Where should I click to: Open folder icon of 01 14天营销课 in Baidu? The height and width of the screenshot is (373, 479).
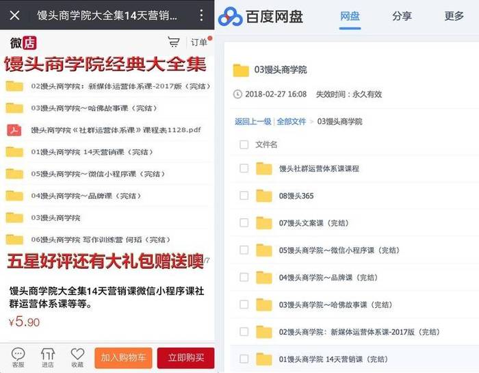coord(264,359)
